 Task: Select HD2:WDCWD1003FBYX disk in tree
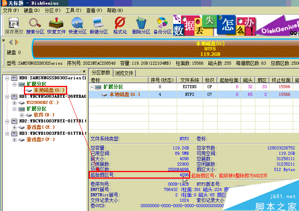[52, 121]
